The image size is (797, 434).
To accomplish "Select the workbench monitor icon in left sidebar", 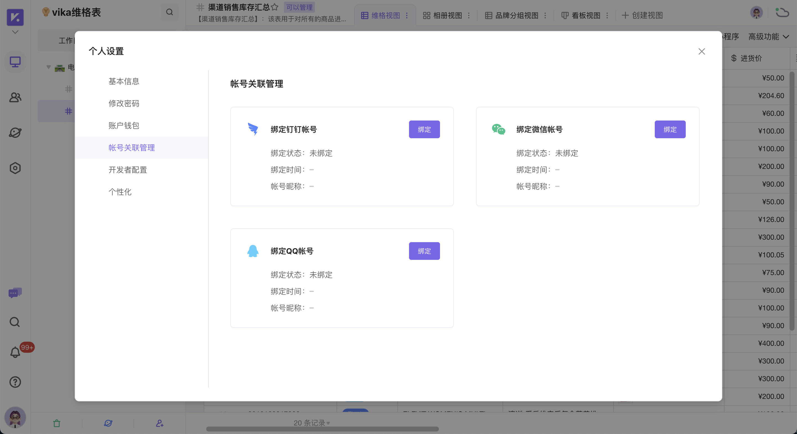I will tap(15, 62).
